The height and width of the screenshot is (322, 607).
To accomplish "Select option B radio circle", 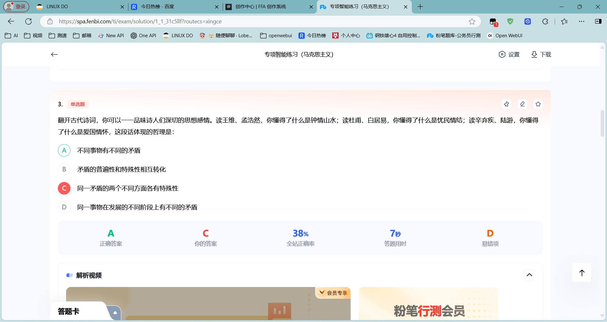I will pyautogui.click(x=64, y=169).
